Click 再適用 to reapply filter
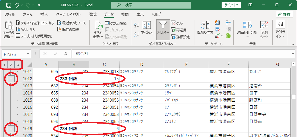This screenshot has height=137, width=297. pyautogui.click(x=179, y=30)
